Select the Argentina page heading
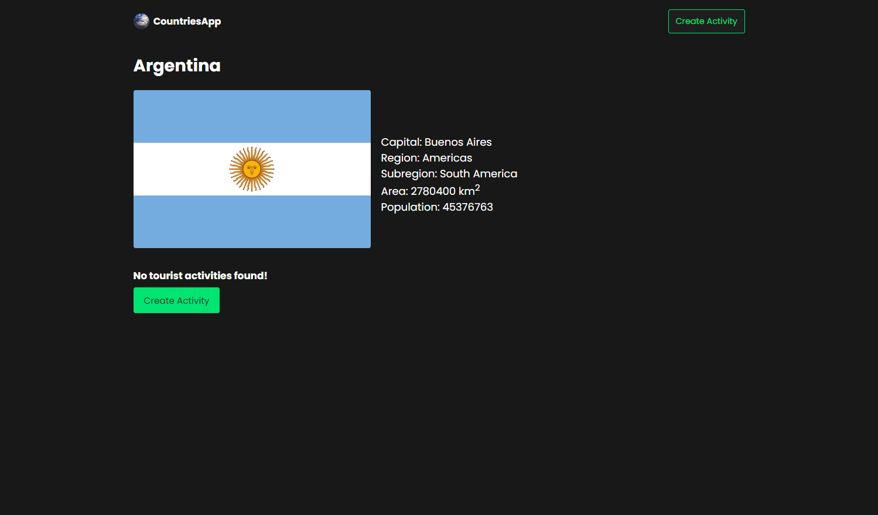Viewport: 878px width, 515px height. [176, 66]
